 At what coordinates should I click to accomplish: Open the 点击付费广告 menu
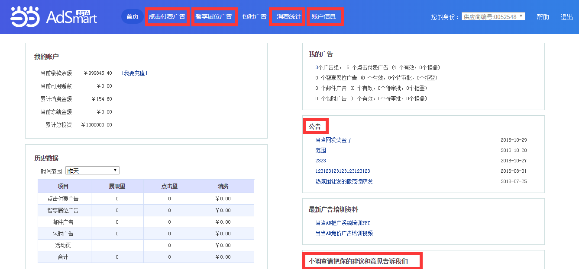167,17
